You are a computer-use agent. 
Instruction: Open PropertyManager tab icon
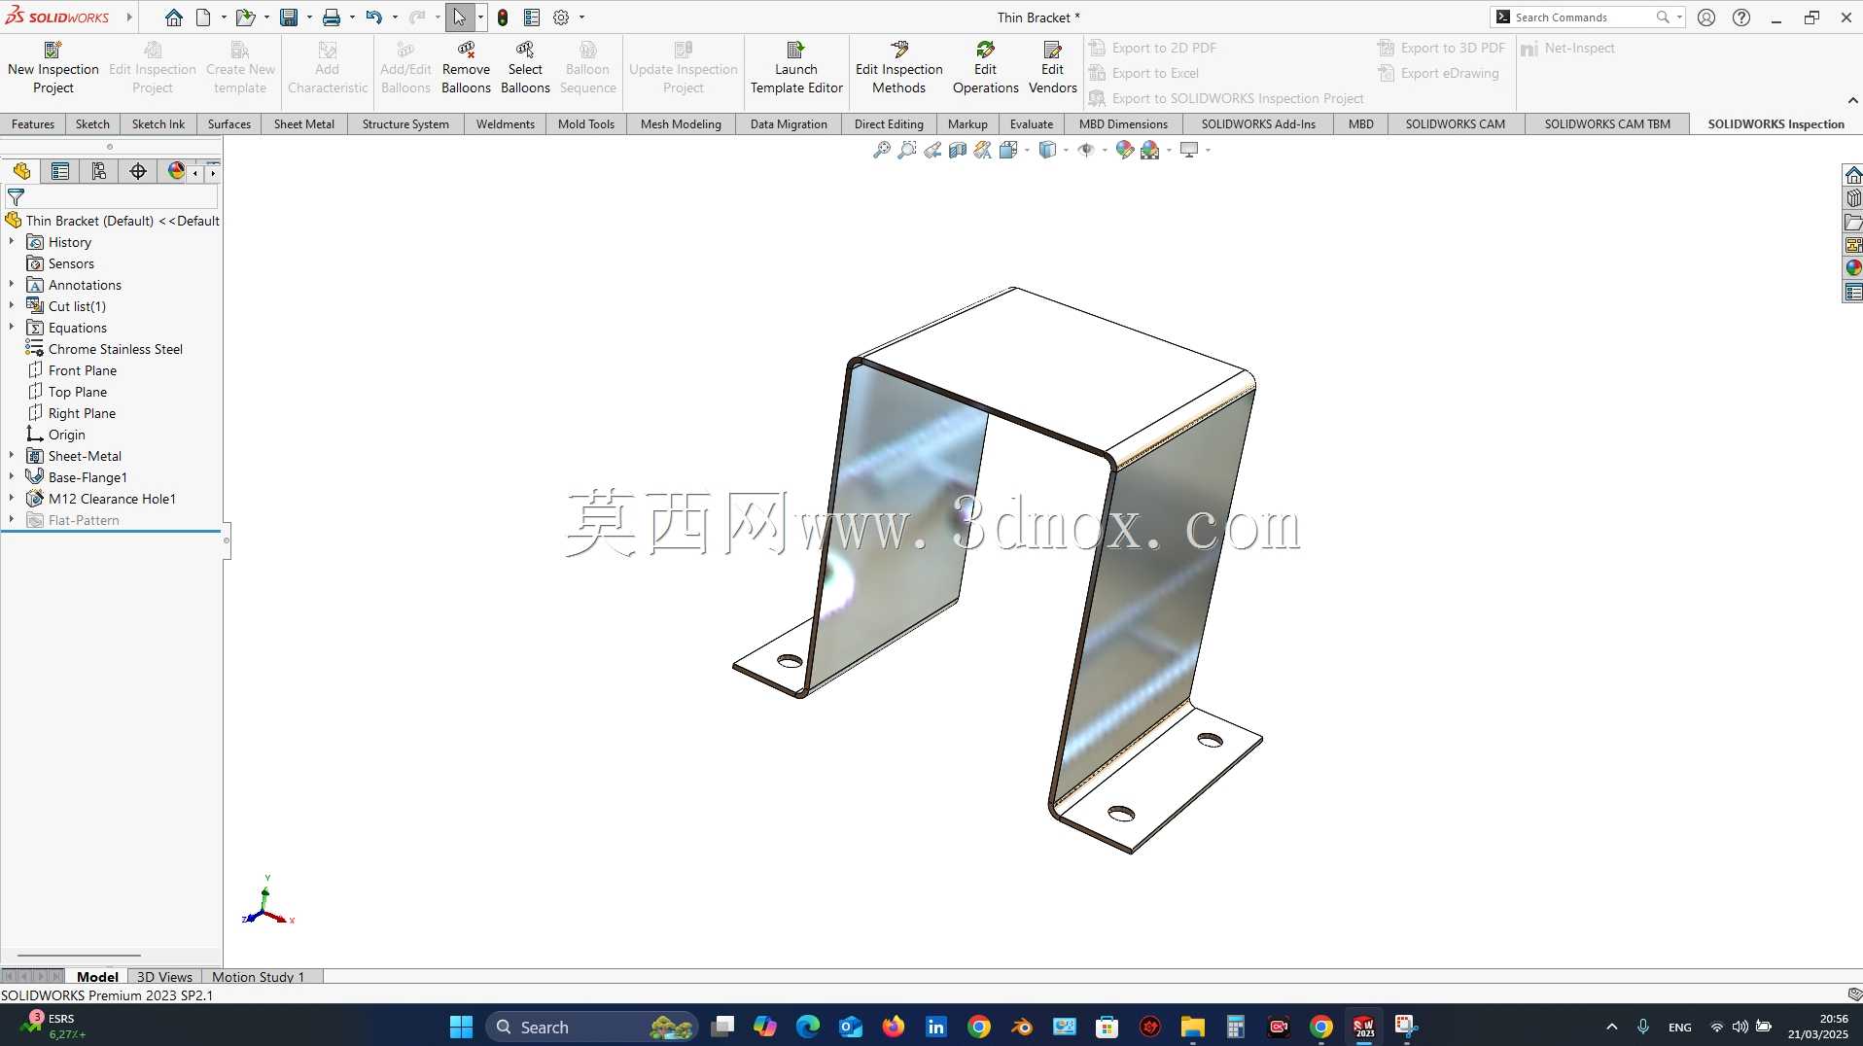coord(60,172)
